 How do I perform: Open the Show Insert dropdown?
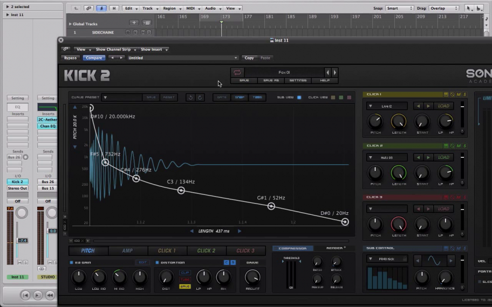point(154,50)
